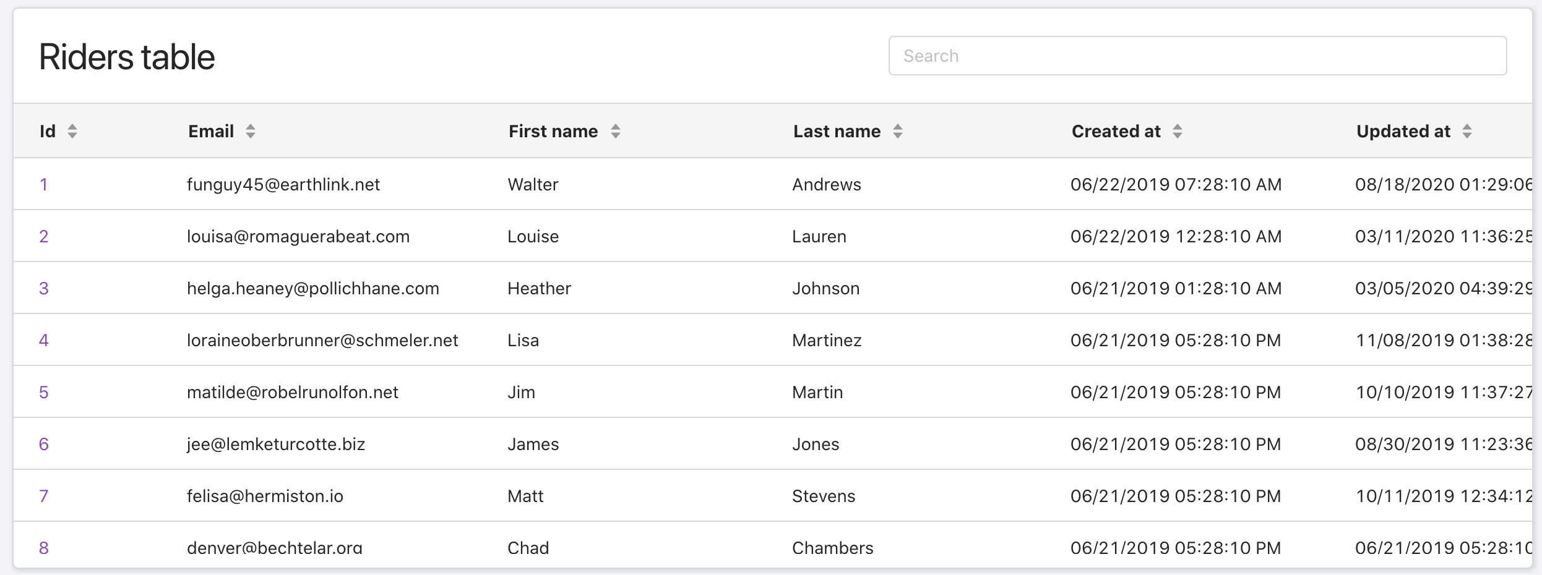Click the Updated at sort arrows
This screenshot has width=1542, height=575.
pos(1467,131)
